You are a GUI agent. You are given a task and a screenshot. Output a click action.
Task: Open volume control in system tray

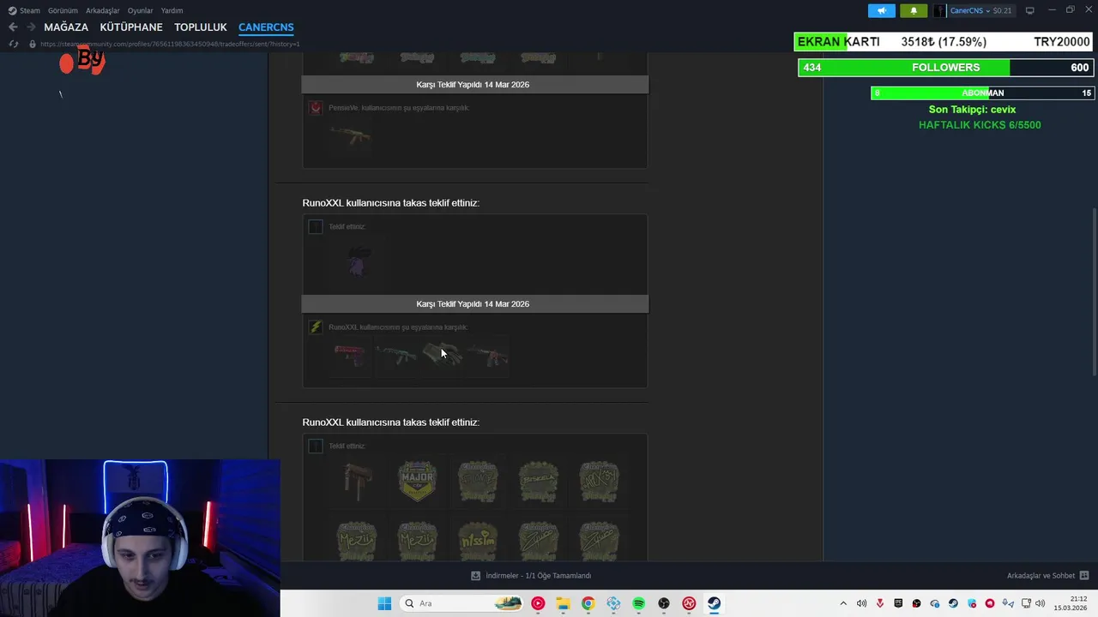pos(1040,603)
